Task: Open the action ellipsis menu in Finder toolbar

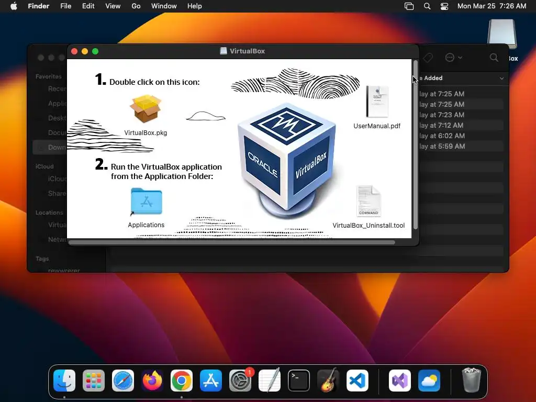Action: pos(453,58)
